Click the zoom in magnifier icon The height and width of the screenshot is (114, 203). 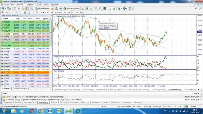point(96,9)
